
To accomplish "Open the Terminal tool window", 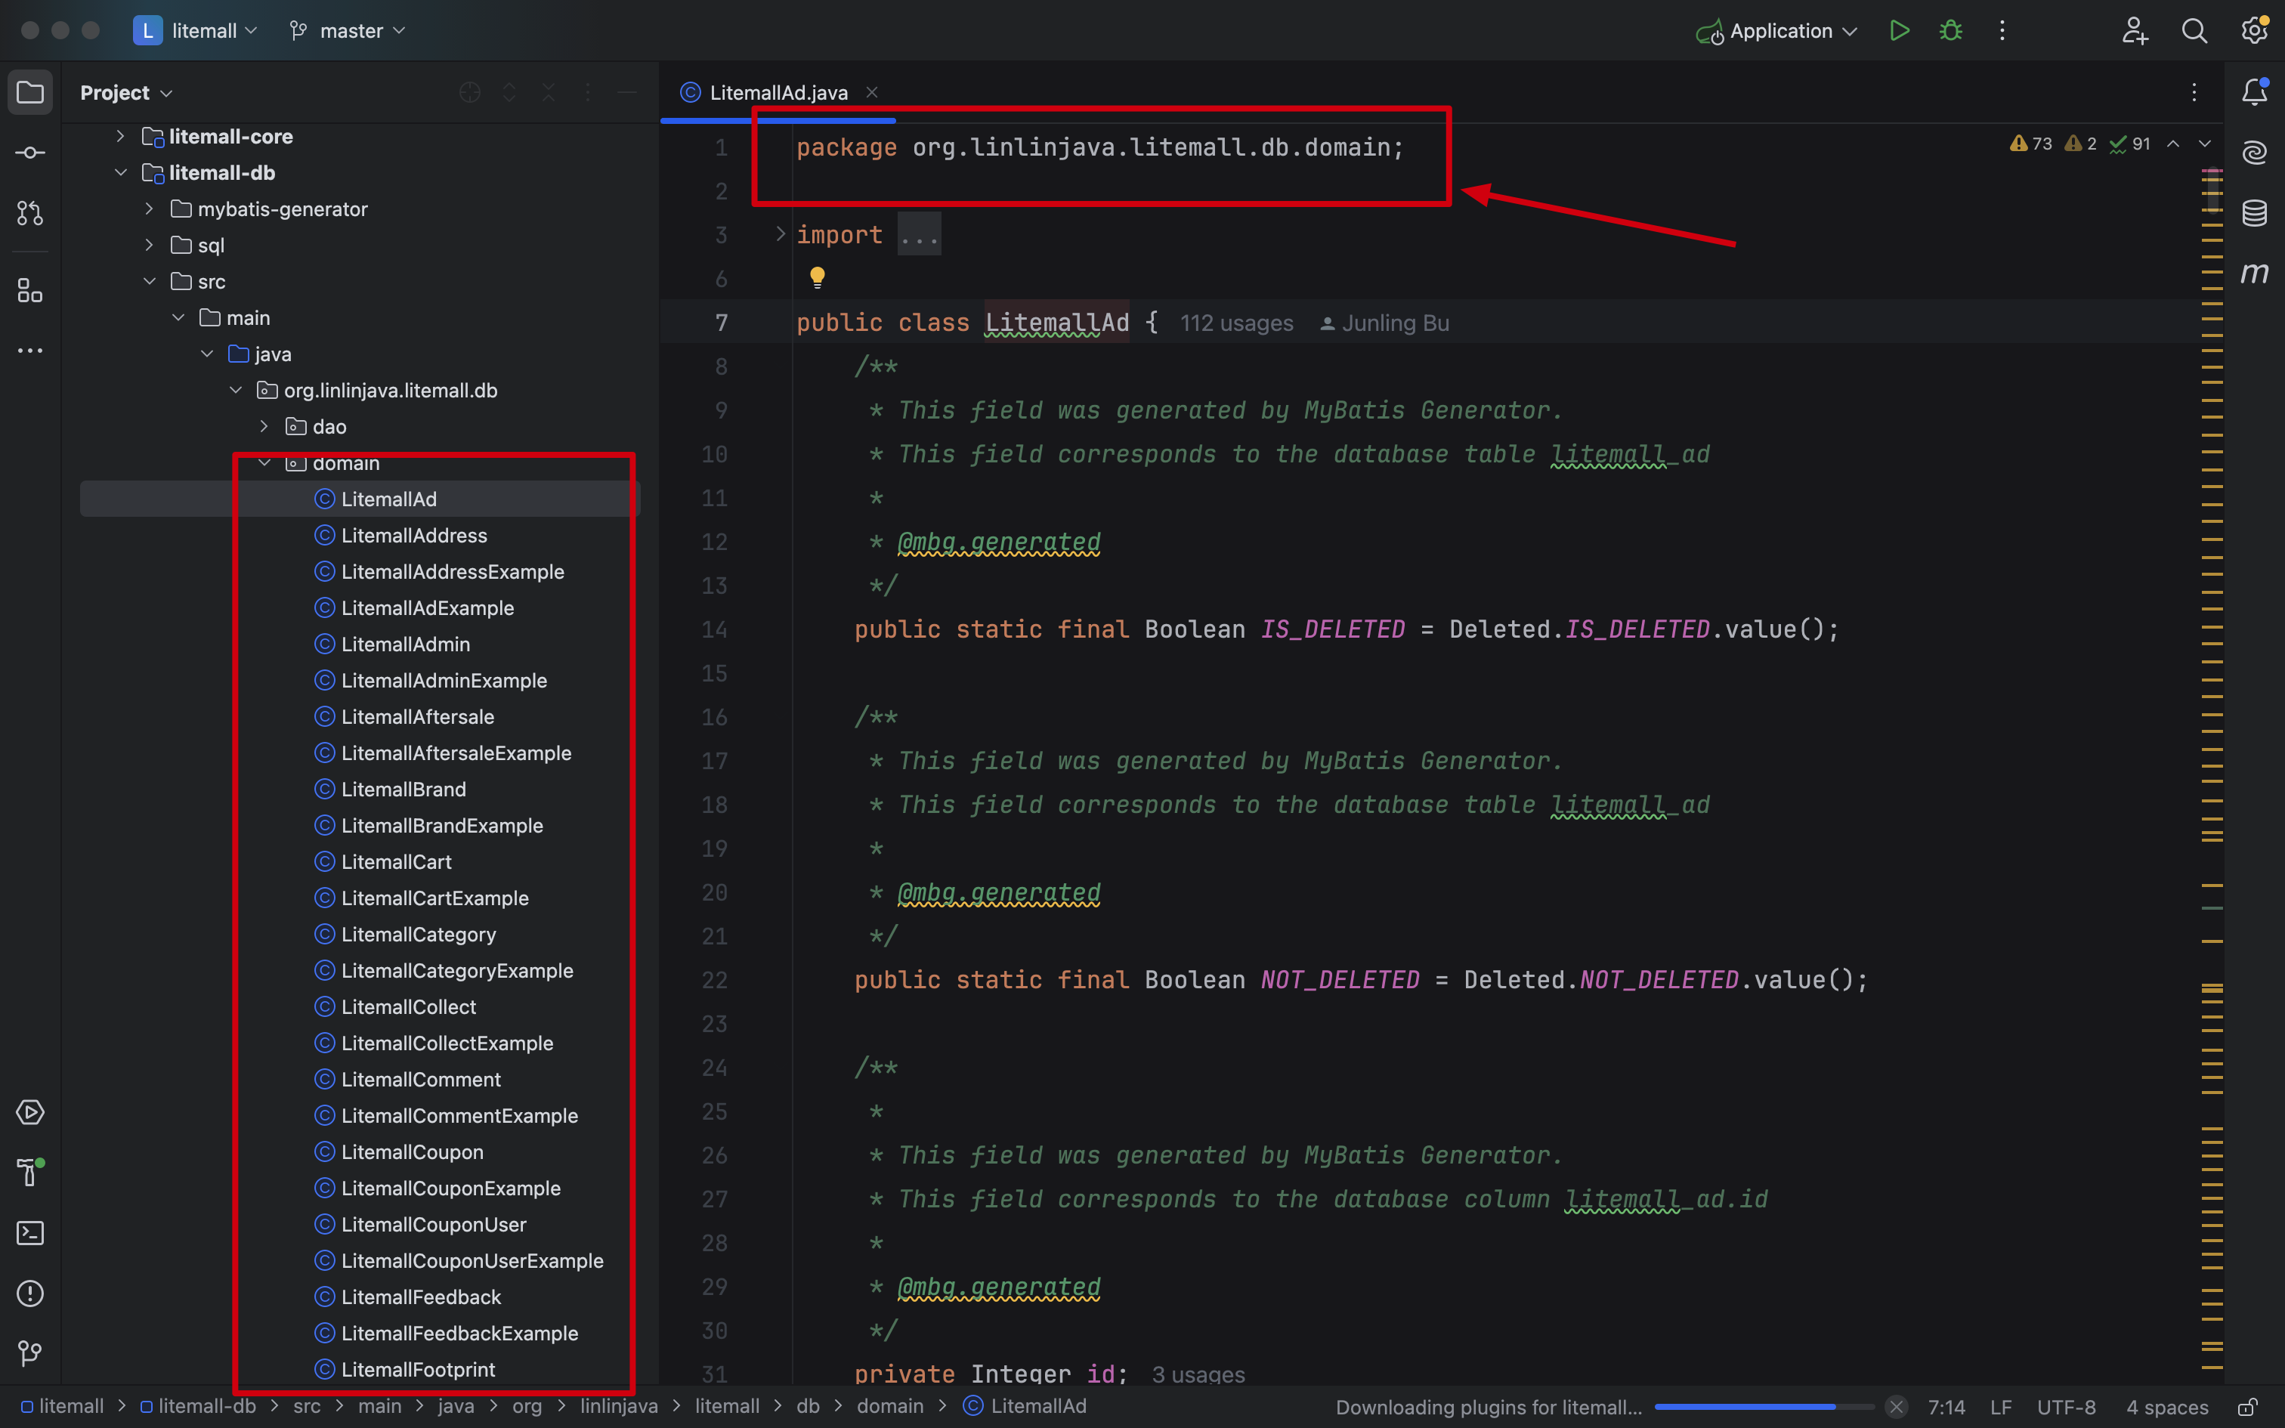I will click(30, 1232).
